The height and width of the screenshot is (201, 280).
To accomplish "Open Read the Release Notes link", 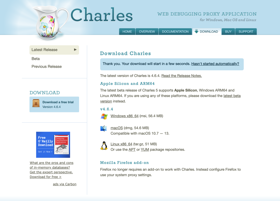I will click(181, 76).
